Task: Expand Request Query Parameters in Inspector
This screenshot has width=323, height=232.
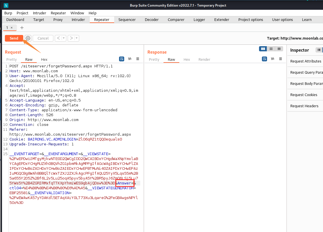Action: click(306, 73)
